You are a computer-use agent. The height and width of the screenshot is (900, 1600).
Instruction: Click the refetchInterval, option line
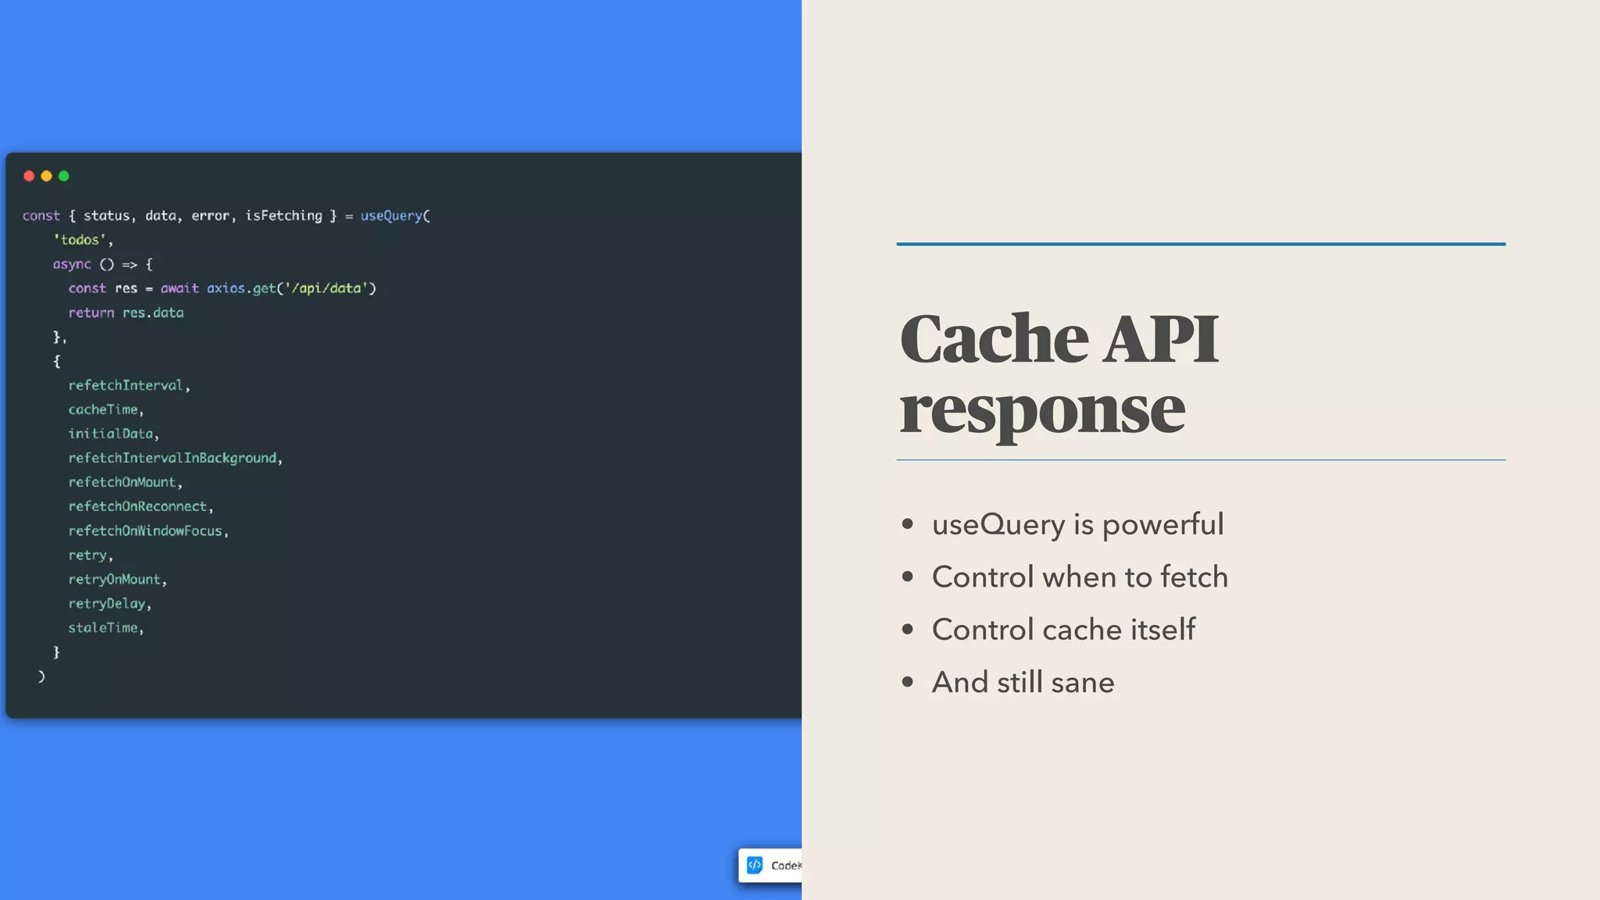click(x=129, y=385)
